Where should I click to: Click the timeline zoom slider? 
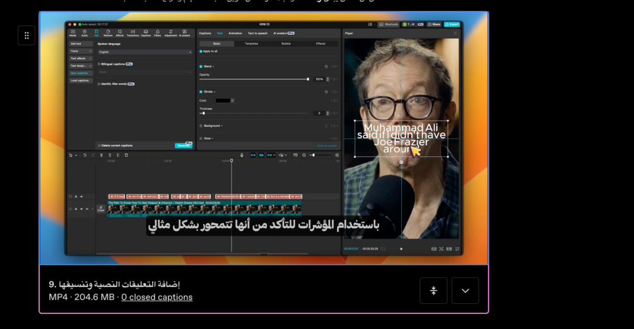pos(319,155)
